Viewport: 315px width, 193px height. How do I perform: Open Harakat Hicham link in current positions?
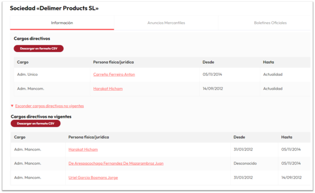pos(108,89)
